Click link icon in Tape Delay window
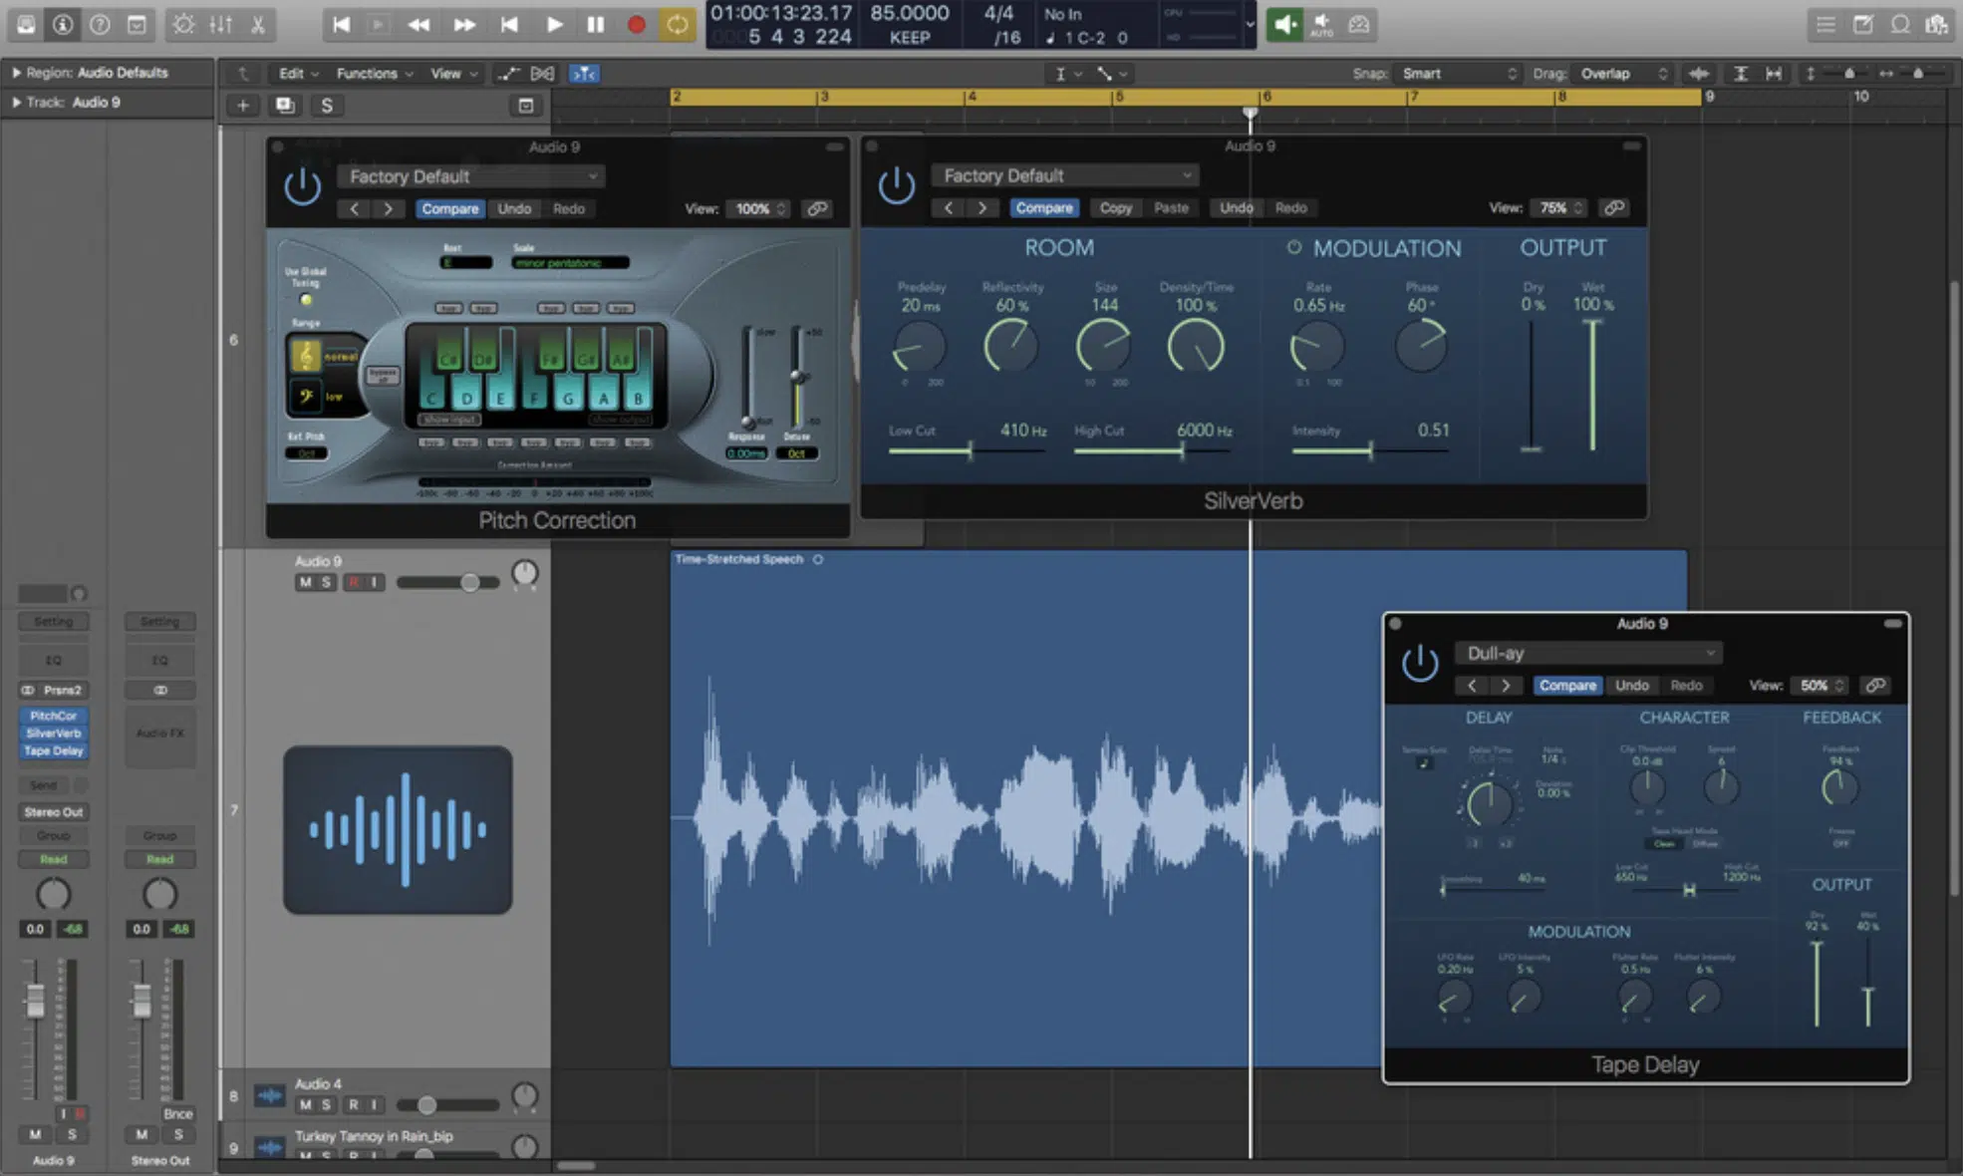 pyautogui.click(x=1874, y=685)
